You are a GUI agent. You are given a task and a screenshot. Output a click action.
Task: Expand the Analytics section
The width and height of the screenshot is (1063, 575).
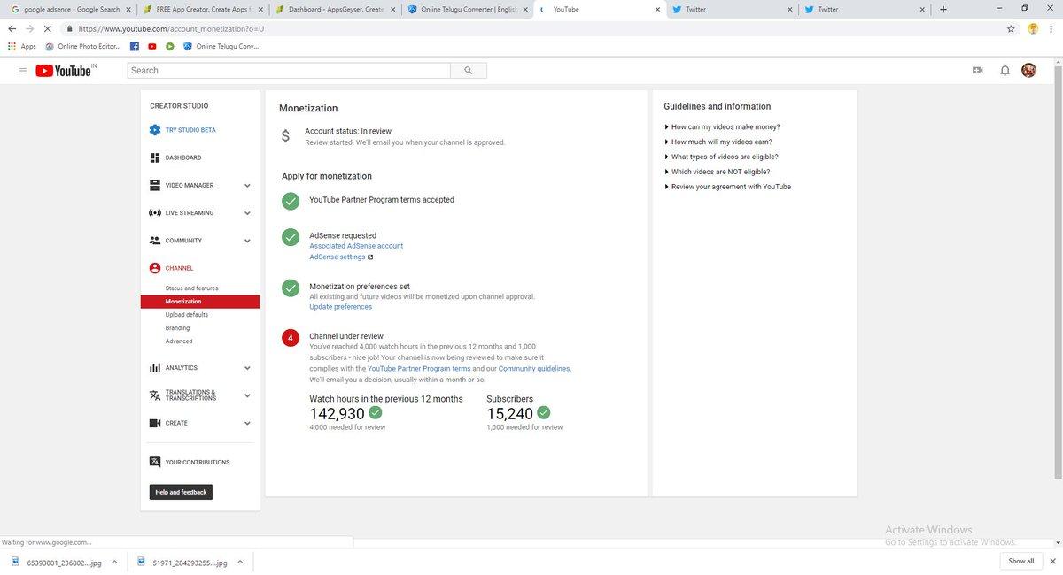(247, 368)
